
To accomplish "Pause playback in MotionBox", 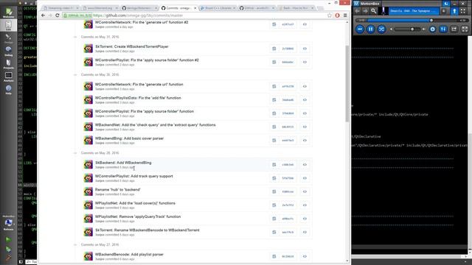I will (370, 29).
